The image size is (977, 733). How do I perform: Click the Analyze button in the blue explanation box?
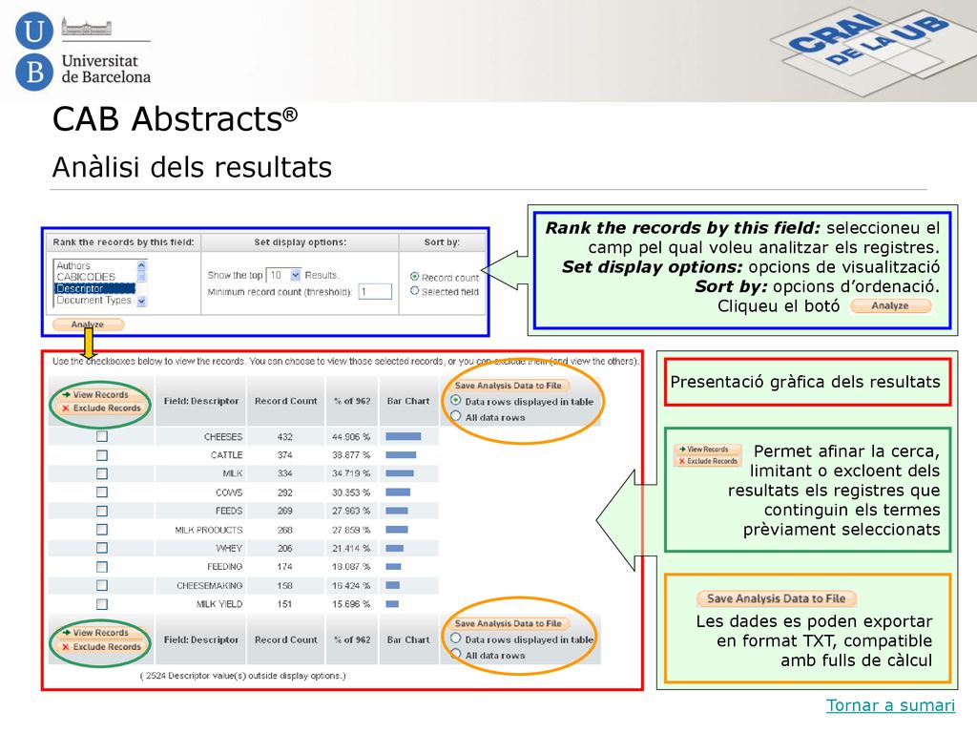pyautogui.click(x=890, y=305)
